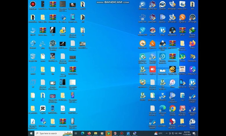
Task: Open the EFT_Pro shortcut
Action: point(152,31)
